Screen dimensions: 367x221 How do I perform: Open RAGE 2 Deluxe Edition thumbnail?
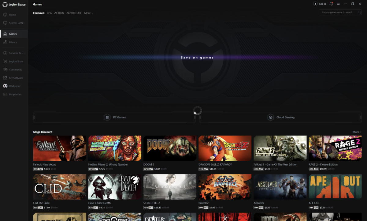coord(335,148)
